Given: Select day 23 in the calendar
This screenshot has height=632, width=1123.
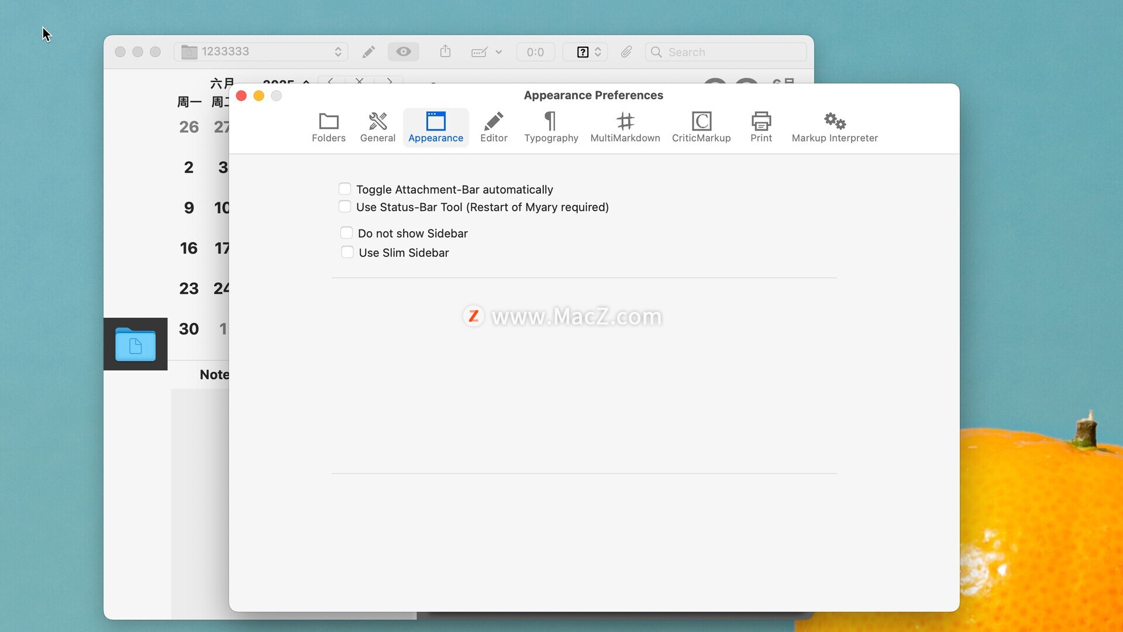Looking at the screenshot, I should [189, 288].
